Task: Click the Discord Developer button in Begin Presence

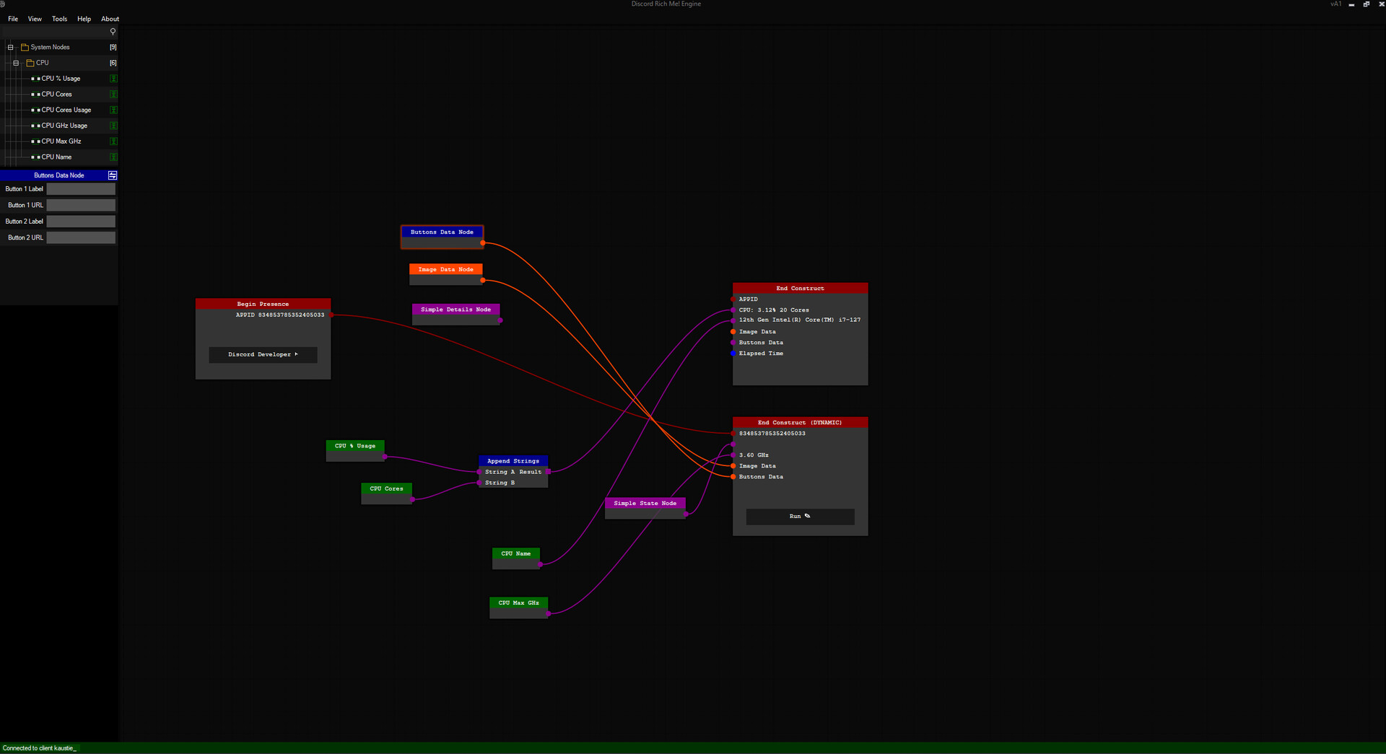Action: [x=263, y=354]
